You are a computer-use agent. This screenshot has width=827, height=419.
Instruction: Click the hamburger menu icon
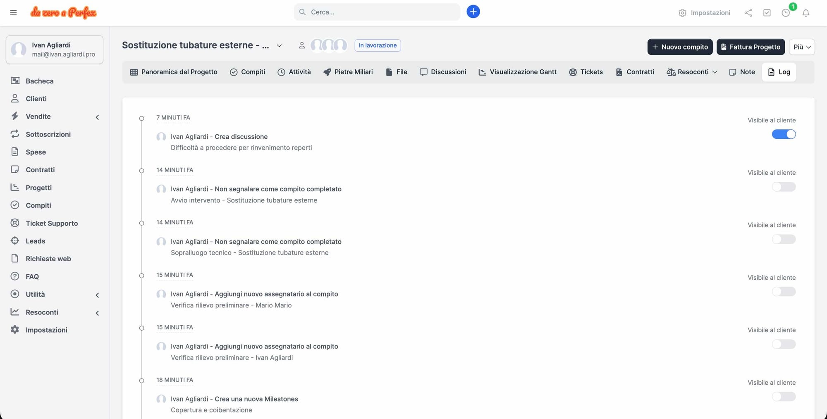pos(13,12)
